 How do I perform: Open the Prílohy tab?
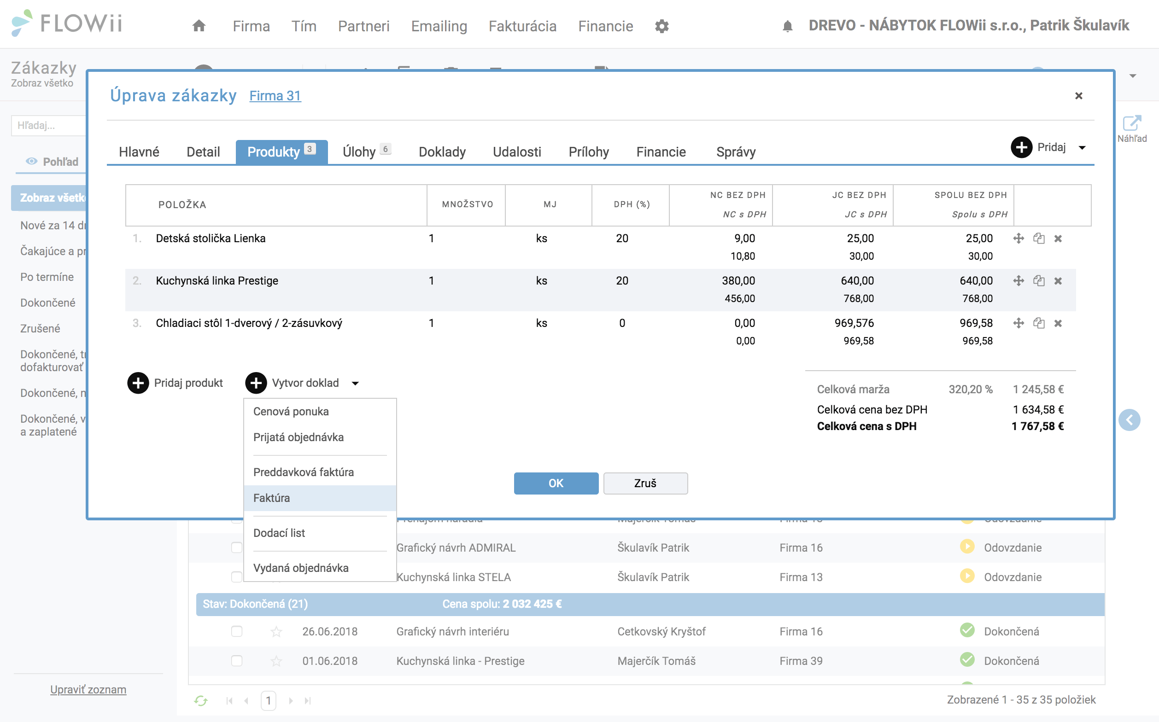click(589, 152)
